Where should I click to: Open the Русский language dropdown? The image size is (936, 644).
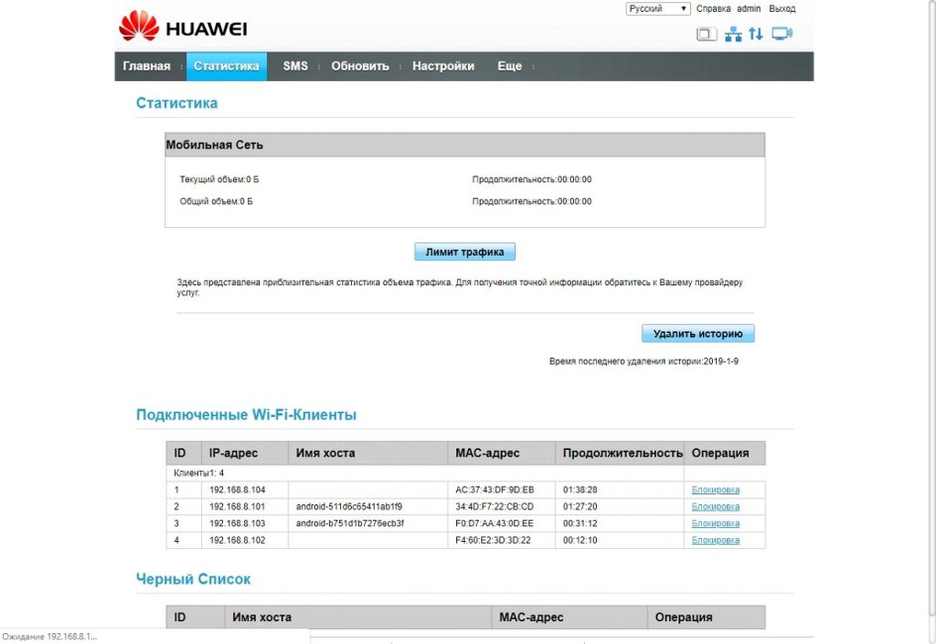657,9
